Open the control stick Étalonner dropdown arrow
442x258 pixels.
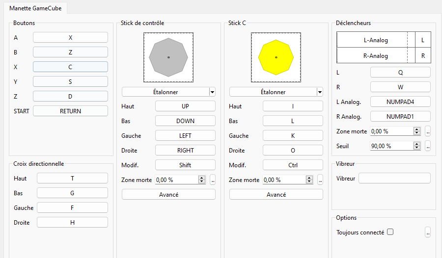click(212, 92)
